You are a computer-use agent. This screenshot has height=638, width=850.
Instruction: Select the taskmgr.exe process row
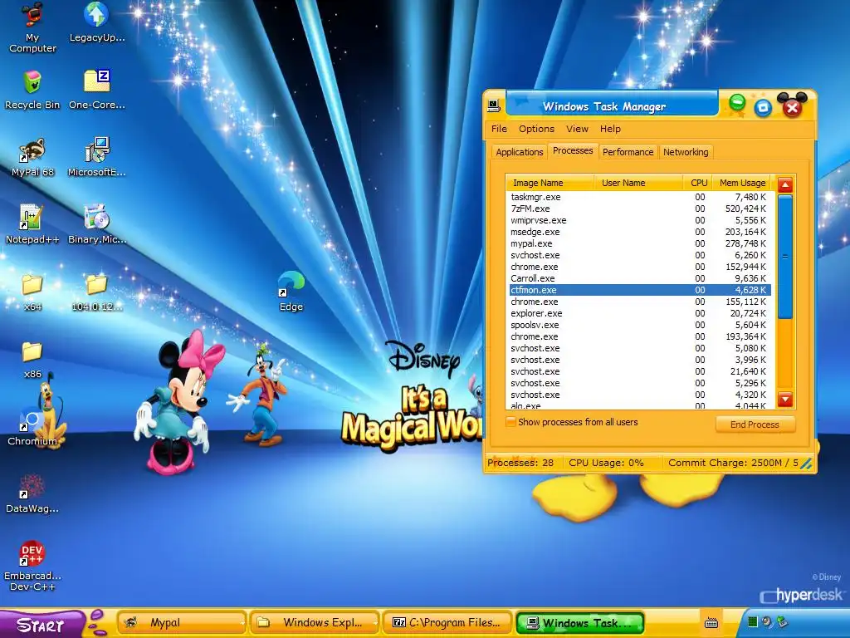point(640,197)
